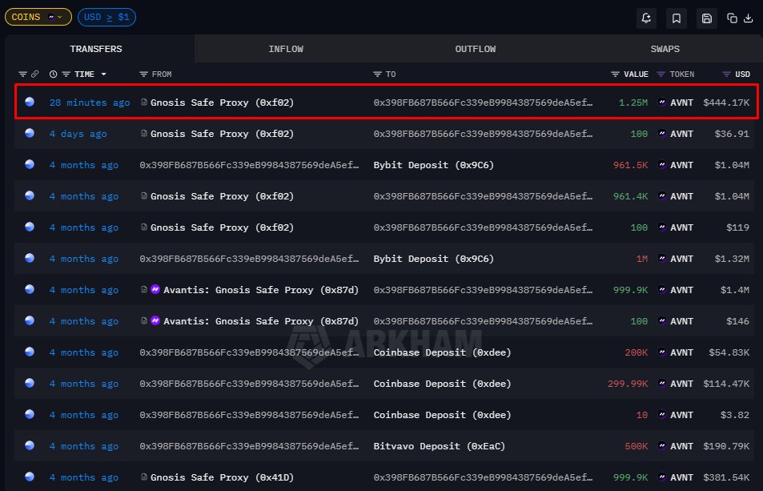Switch to the SWAPS tab

pos(665,49)
